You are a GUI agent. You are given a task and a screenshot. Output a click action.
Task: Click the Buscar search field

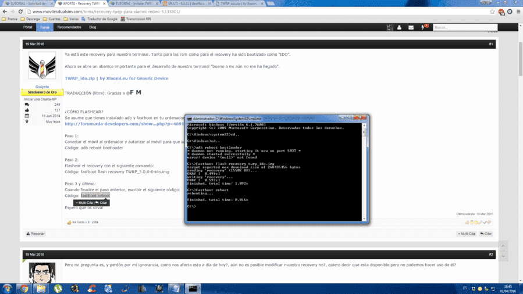click(465, 27)
